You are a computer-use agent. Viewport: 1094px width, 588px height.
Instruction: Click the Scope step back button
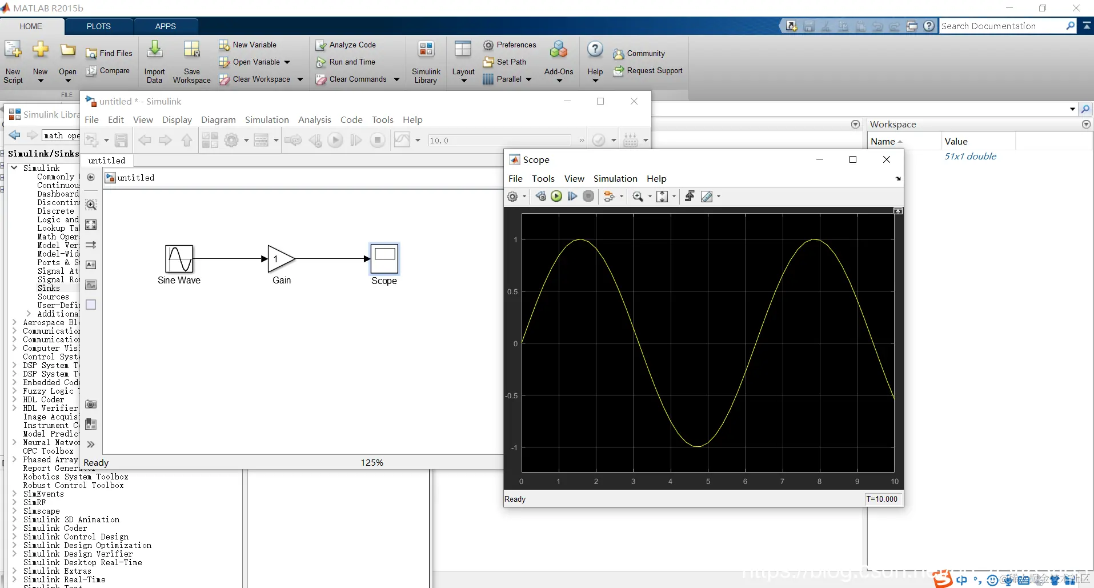[x=540, y=197]
